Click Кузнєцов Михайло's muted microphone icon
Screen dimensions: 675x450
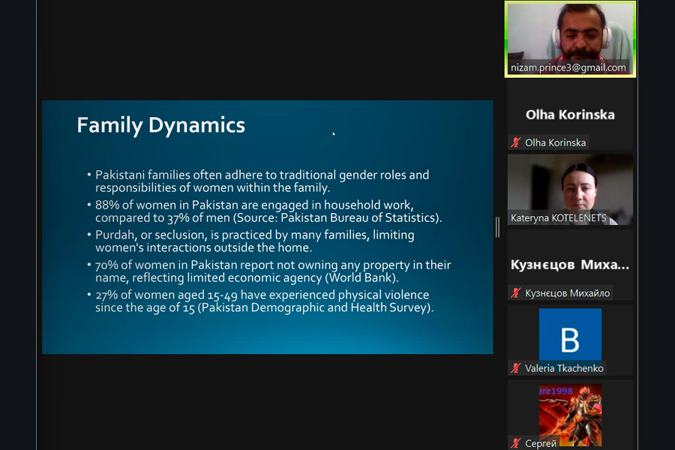[x=515, y=292]
